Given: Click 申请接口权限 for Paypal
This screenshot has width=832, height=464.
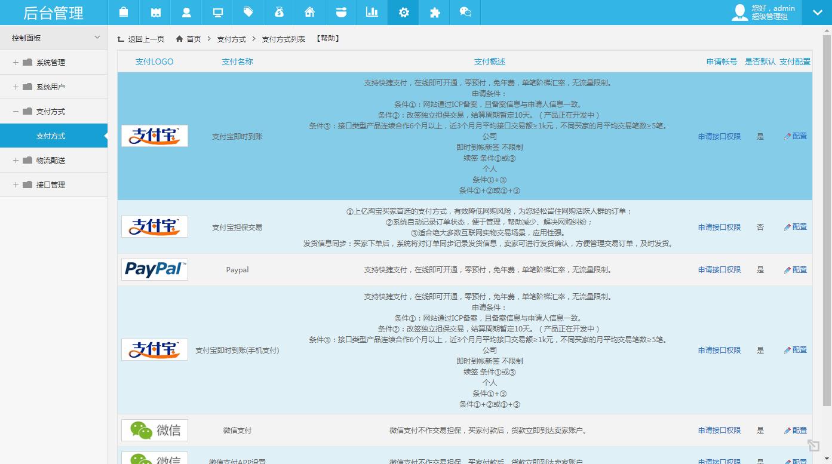Looking at the screenshot, I should click(719, 270).
